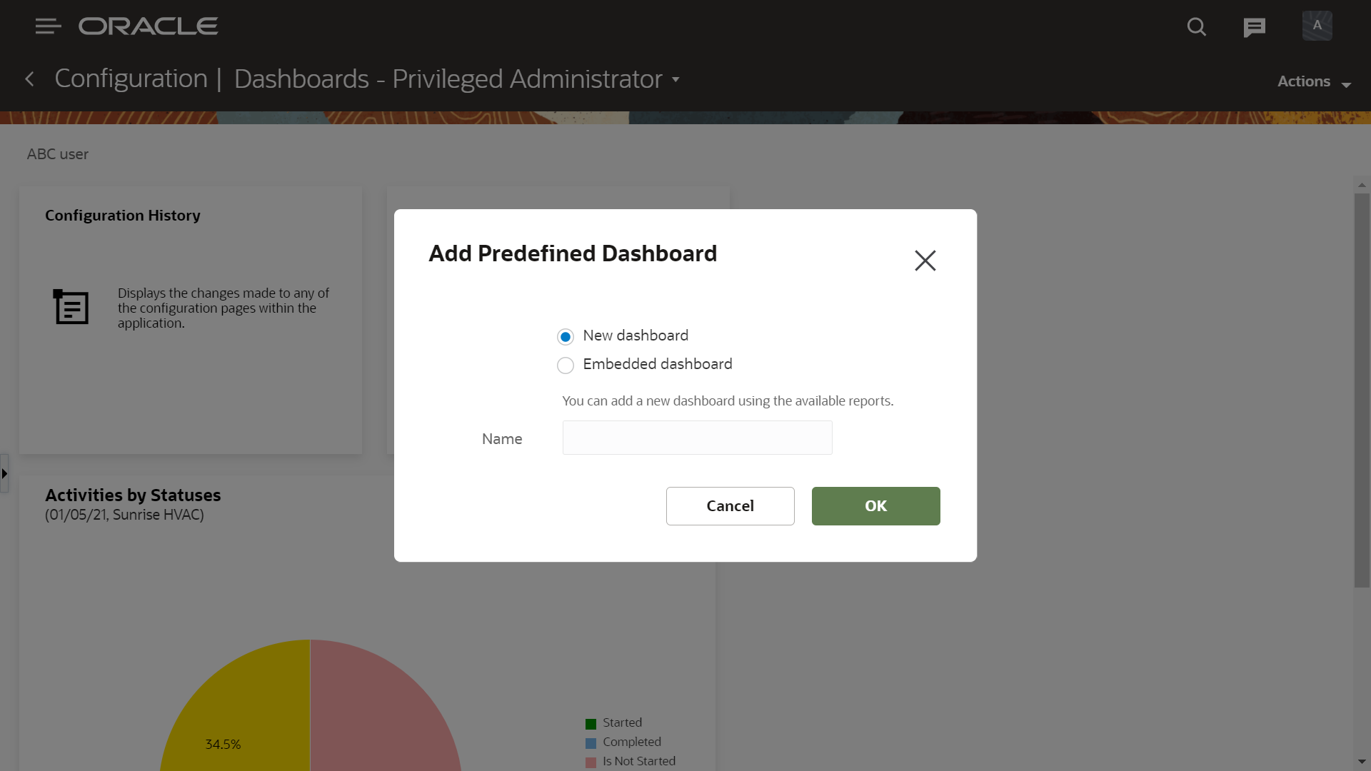Open the user avatar menu
This screenshot has width=1371, height=771.
pos(1317,26)
